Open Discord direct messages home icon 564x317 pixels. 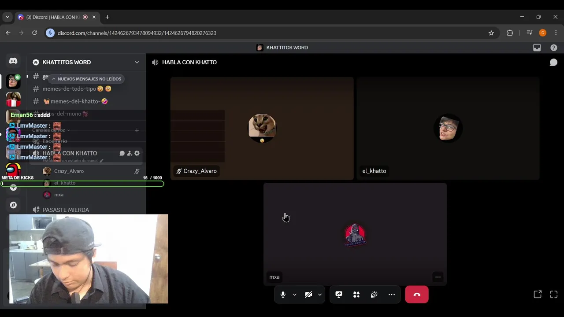point(13,61)
